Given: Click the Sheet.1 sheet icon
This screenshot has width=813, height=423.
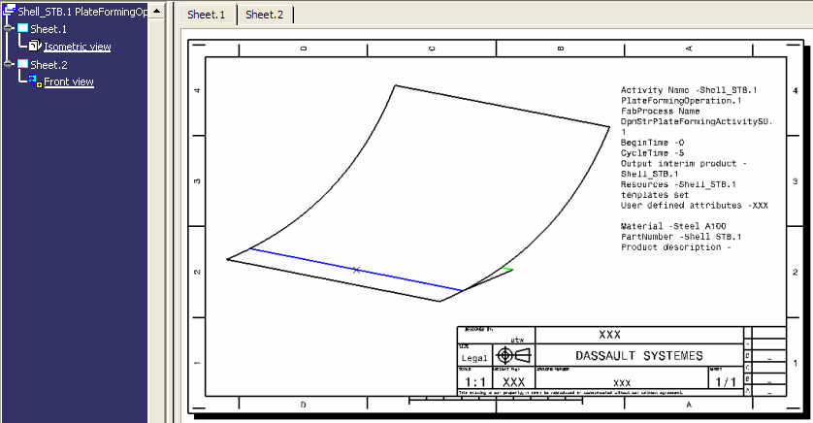Looking at the screenshot, I should [x=23, y=29].
